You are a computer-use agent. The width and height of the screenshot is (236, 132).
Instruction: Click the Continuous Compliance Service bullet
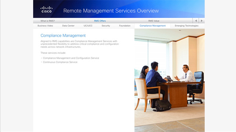pos(60,62)
